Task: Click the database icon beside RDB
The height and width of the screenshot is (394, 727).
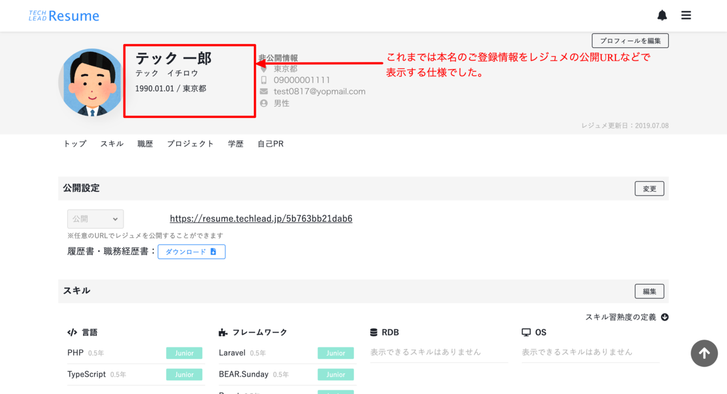Action: (374, 332)
